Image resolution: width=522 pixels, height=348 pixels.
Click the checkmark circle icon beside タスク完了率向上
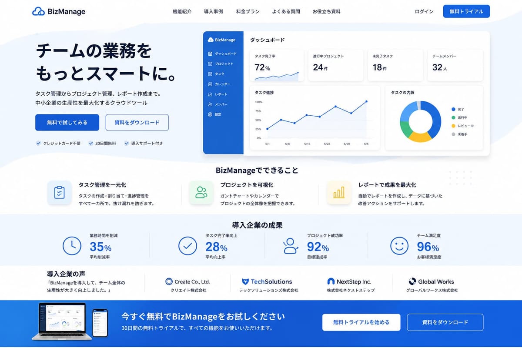(x=187, y=246)
